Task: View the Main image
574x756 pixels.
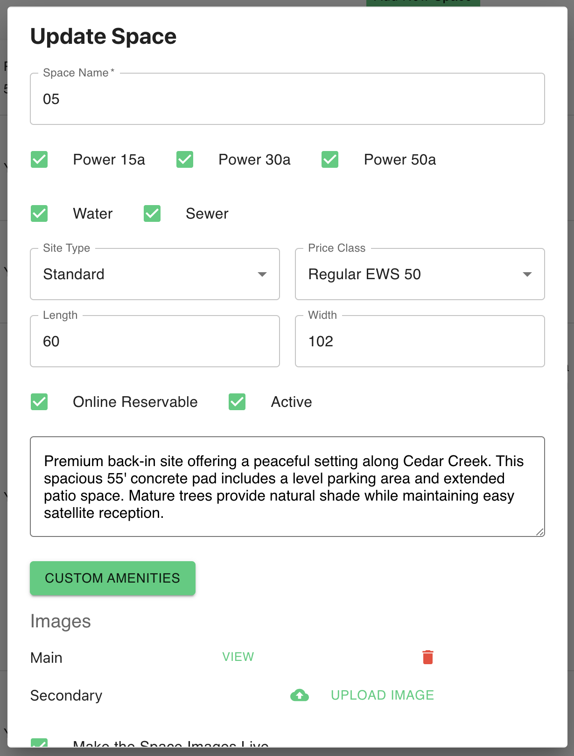Action: 238,657
